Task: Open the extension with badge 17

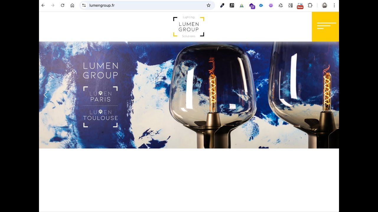Action: pyautogui.click(x=252, y=6)
